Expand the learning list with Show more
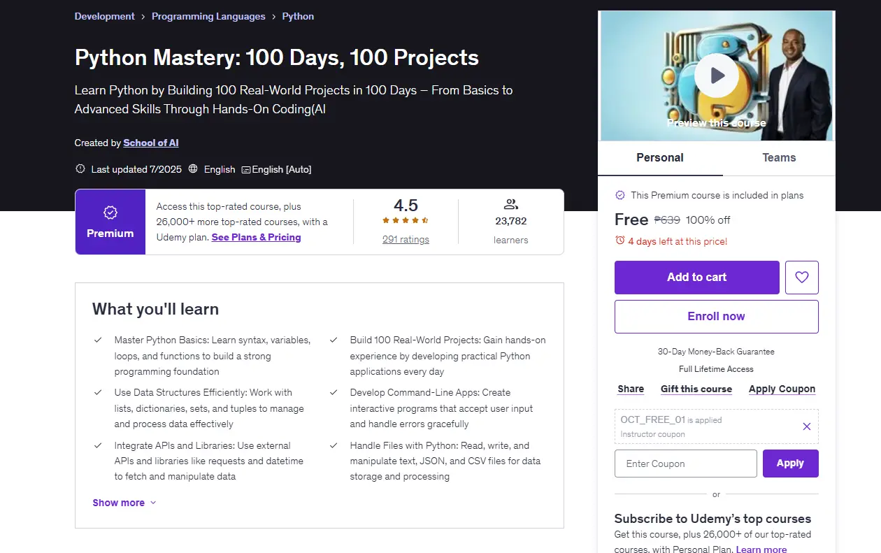Screen dimensions: 881x553 point(124,503)
